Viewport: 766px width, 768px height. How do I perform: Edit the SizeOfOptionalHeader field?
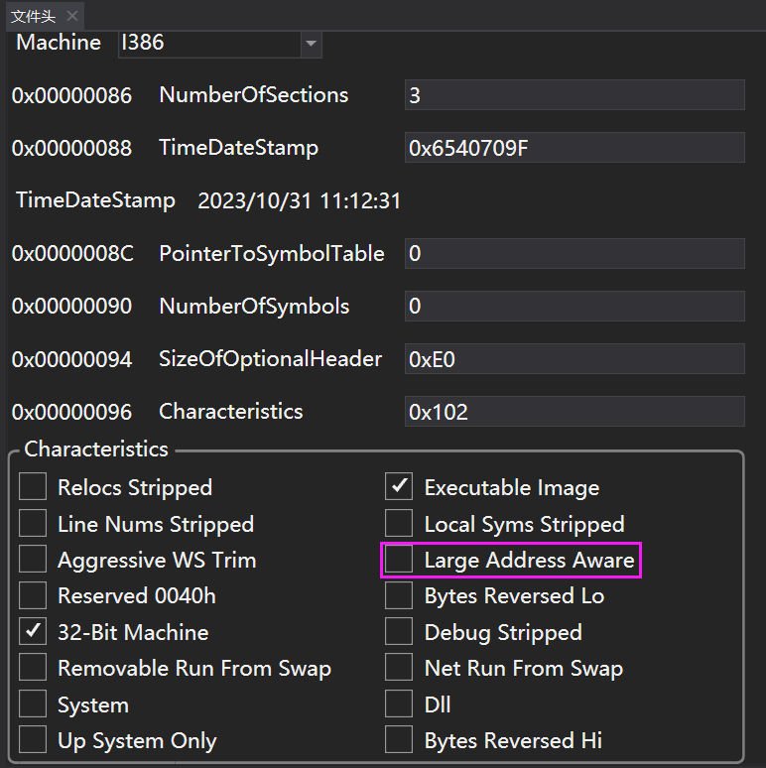pos(574,359)
